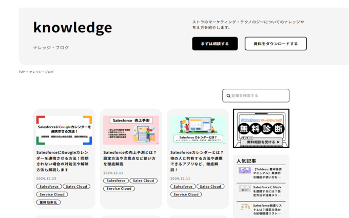Image resolution: width=349 pixels, height=218 pixels.
Task: Open the Salesforce 売上予測 article thumbnail
Action: [x=131, y=130]
